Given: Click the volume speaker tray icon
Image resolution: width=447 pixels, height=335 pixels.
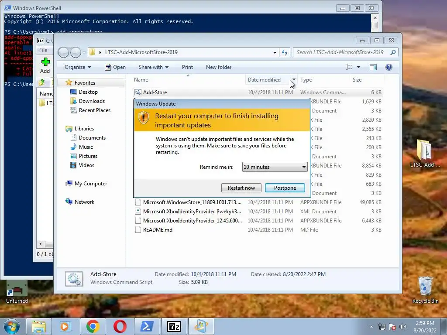Looking at the screenshot, I should click(403, 327).
